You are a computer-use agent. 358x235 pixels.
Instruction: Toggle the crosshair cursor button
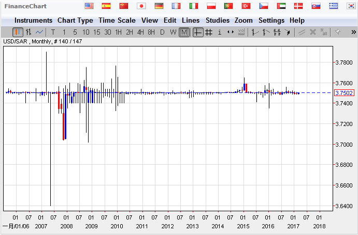[198, 32]
